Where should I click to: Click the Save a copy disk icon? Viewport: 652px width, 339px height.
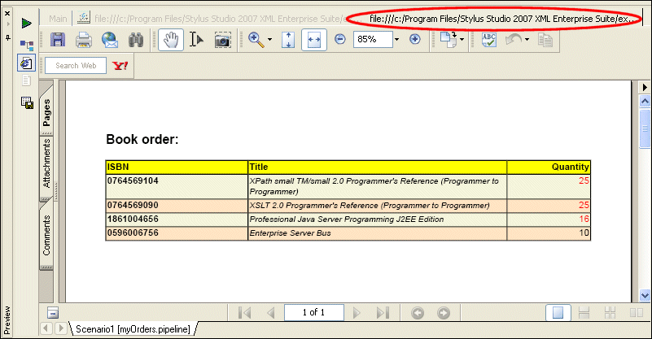point(58,39)
